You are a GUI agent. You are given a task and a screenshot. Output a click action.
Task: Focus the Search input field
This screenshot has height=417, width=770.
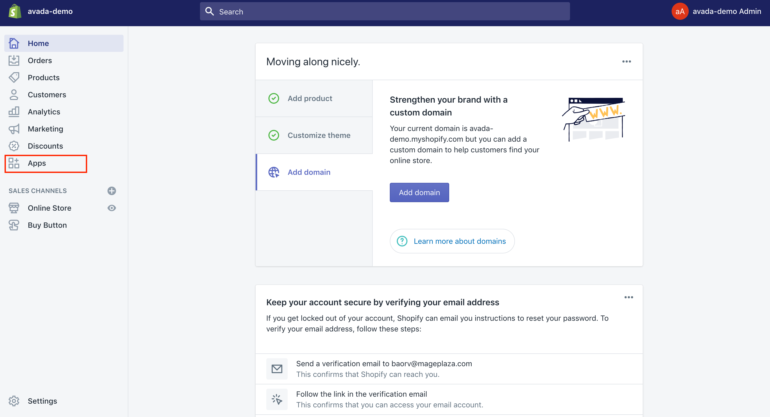pos(385,11)
